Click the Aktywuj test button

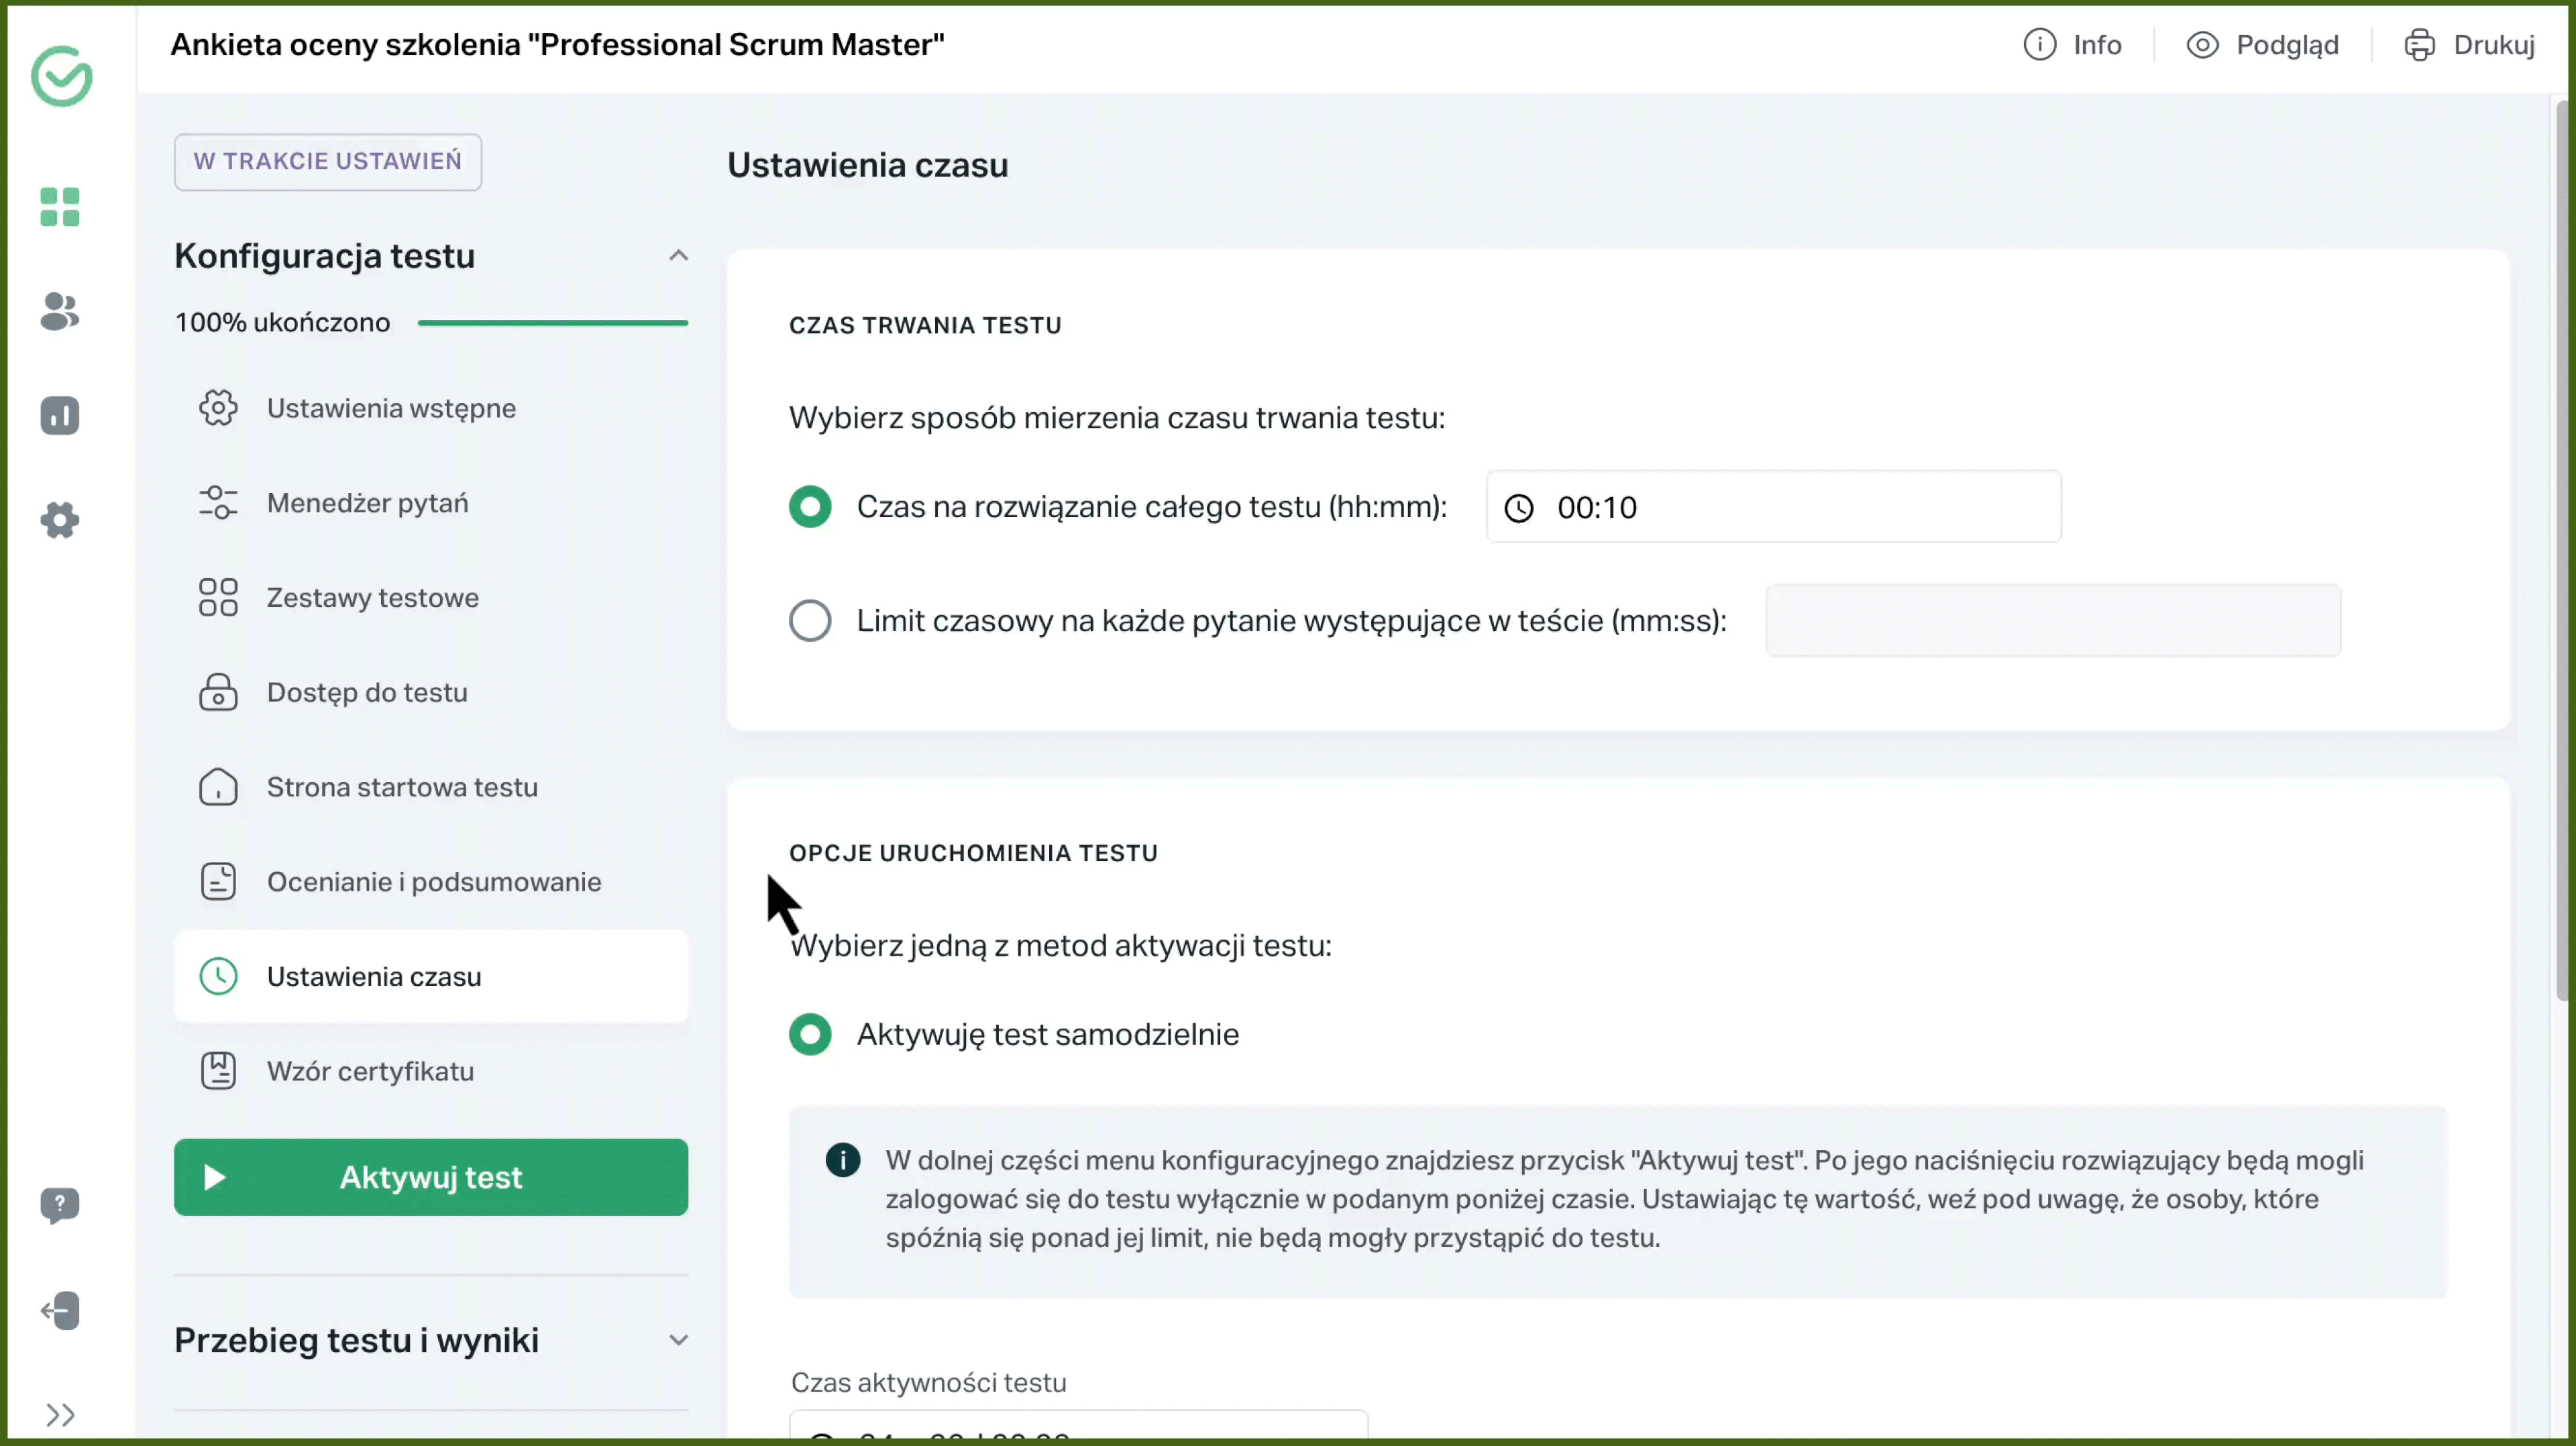click(x=430, y=1177)
